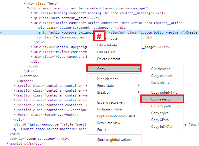Viewport: 199px width, 146px height.
Task: Expand the reviews-component div node
Action: coord(32,52)
